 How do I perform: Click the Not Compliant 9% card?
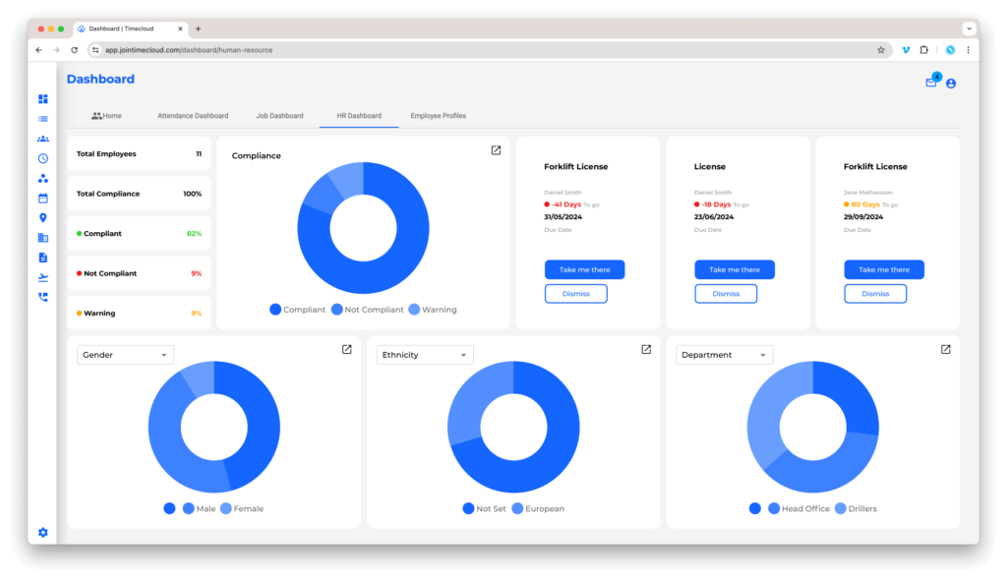click(139, 273)
